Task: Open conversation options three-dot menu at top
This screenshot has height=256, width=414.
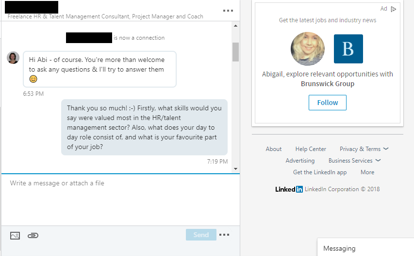Action: (228, 10)
